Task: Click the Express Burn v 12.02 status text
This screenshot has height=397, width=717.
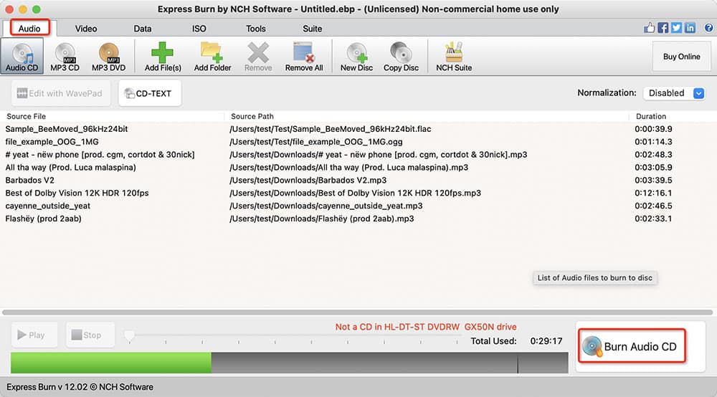Action: pos(80,387)
